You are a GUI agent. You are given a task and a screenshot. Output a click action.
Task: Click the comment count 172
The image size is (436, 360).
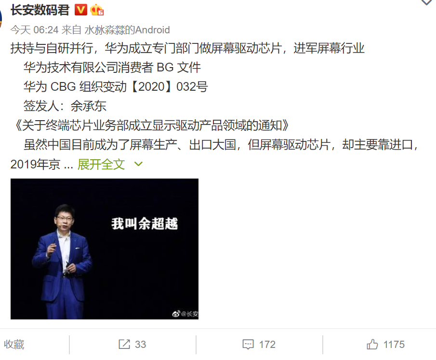coord(267,345)
